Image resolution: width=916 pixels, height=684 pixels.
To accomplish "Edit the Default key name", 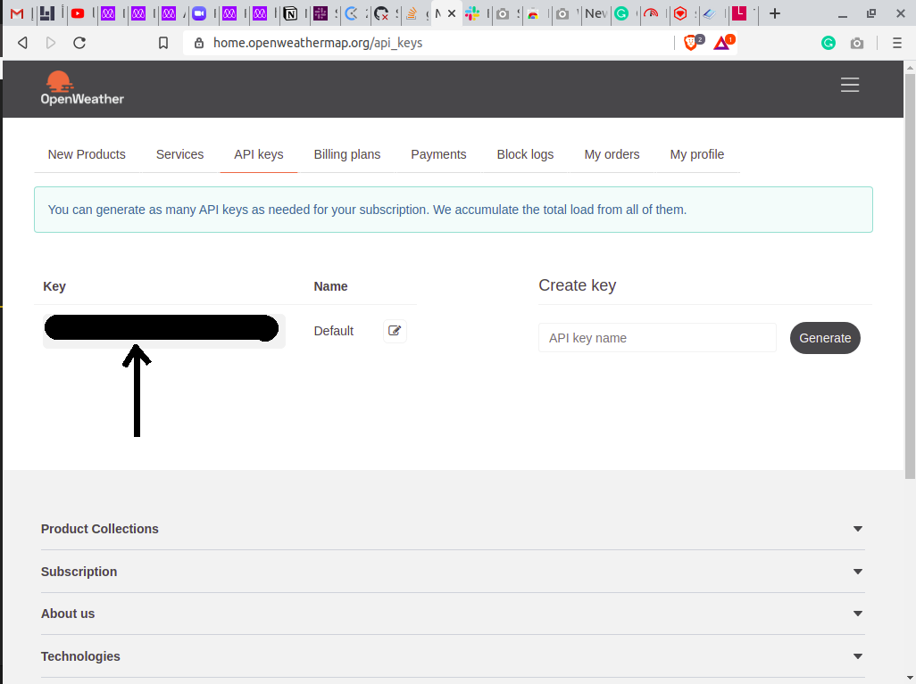I will [x=395, y=331].
